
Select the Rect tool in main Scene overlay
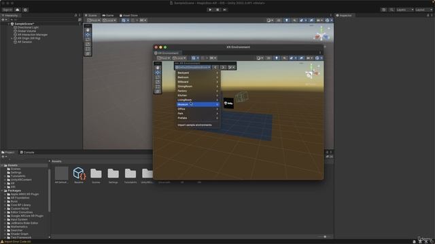[88, 49]
